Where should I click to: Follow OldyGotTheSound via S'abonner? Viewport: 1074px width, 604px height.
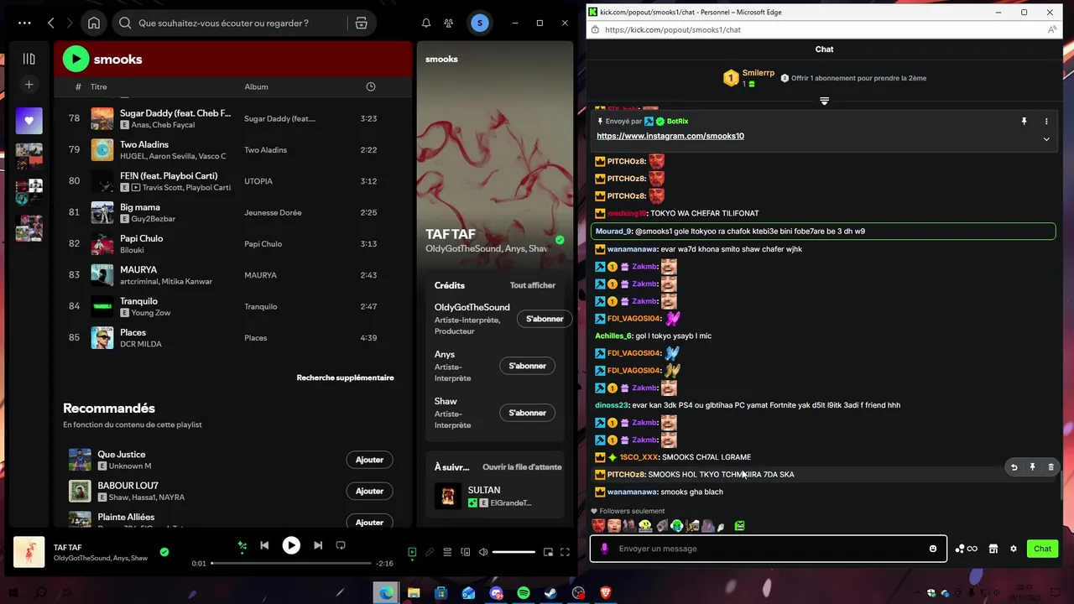545,319
